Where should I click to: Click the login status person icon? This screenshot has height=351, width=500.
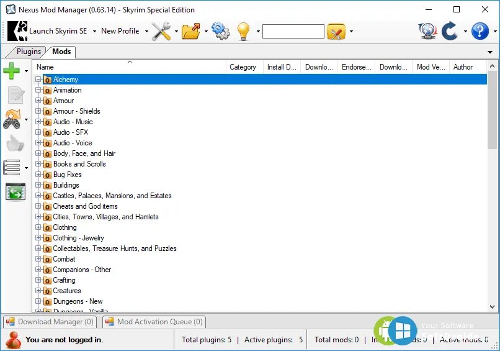pos(14,340)
